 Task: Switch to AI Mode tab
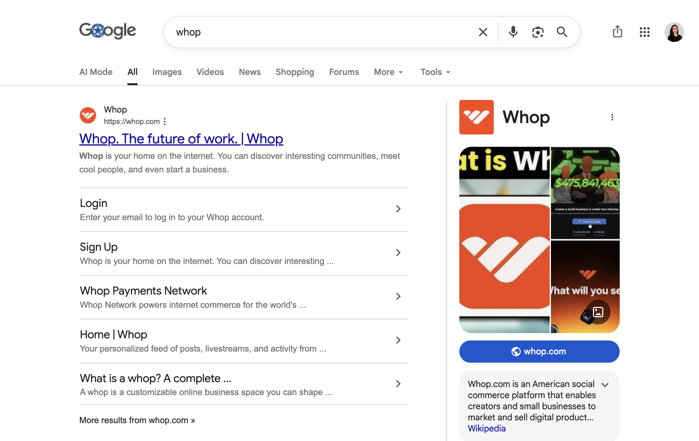[96, 72]
